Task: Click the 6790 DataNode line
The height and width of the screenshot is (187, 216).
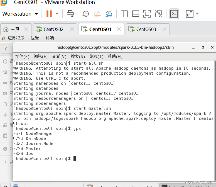Action: point(30,139)
